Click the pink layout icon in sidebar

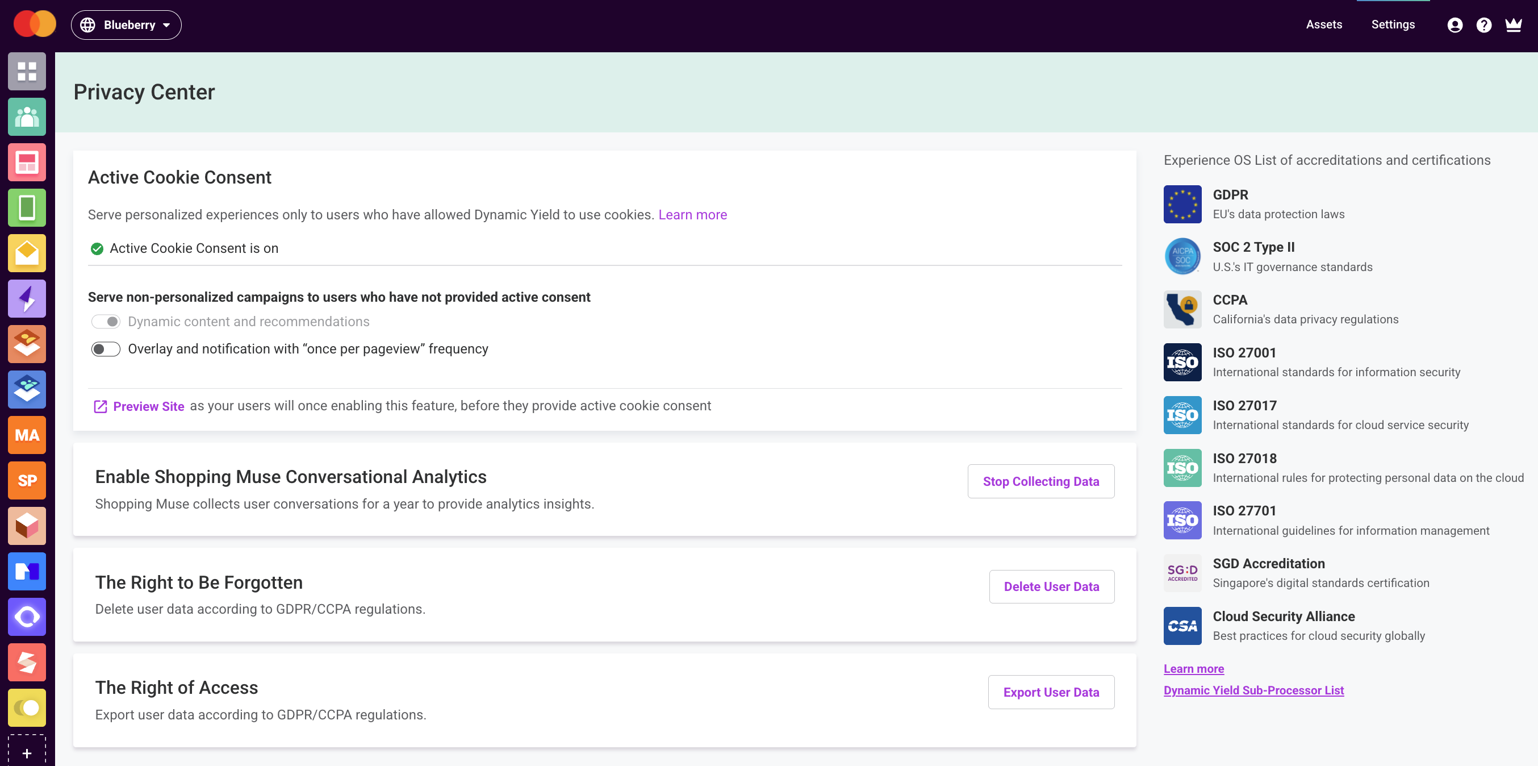click(x=27, y=163)
